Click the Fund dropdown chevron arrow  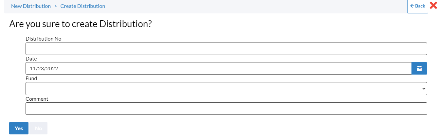[424, 89]
